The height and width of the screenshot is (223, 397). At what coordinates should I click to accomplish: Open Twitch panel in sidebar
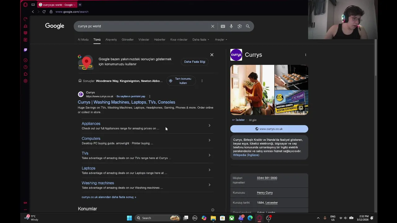[25, 50]
